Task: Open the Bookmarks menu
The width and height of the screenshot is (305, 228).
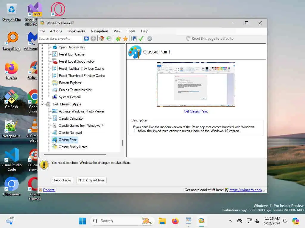Action: click(76, 31)
